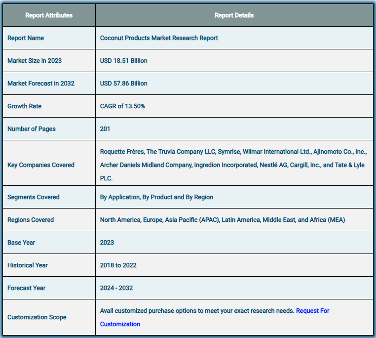Click the Forecast Year label
The width and height of the screenshot is (376, 338).
pos(26,288)
